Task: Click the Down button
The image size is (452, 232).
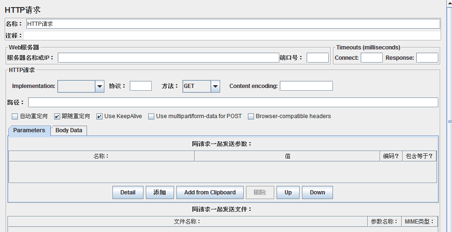Action: click(317, 192)
